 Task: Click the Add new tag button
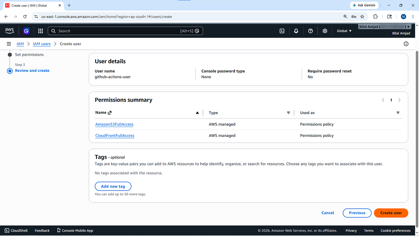click(x=113, y=186)
